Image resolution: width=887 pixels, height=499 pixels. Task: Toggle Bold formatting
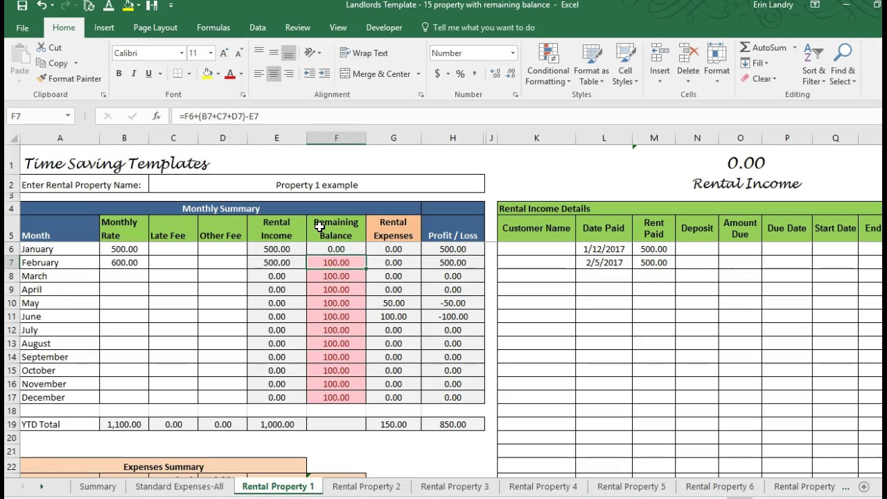coord(118,74)
